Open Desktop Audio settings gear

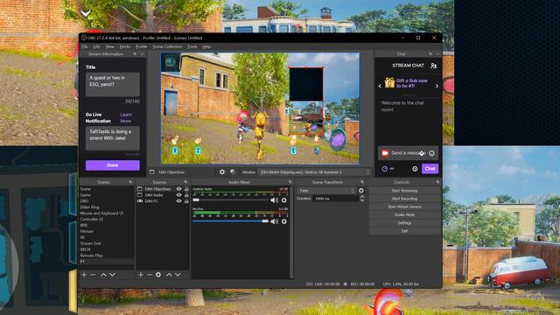point(283,200)
